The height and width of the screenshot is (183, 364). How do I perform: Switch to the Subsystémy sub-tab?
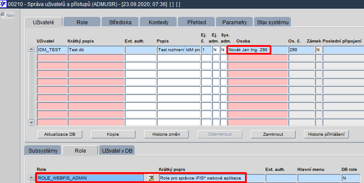(x=43, y=150)
